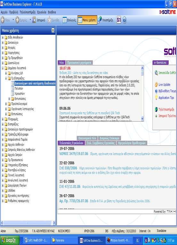Open the Ιστορικό history toolbar icon
177x245 pixels.
click(34, 20)
